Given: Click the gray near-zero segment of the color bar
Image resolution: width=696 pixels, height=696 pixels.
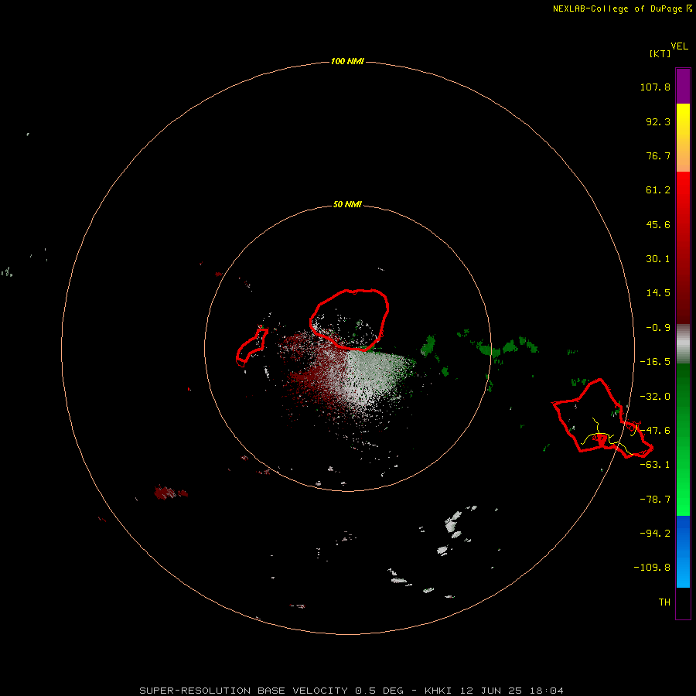Looking at the screenshot, I should coord(683,344).
